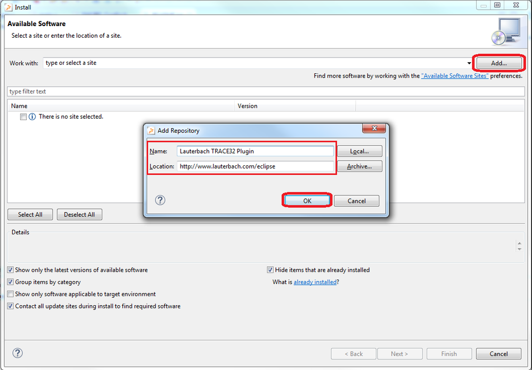Check the box next to 'There is no site selected'

(23, 117)
